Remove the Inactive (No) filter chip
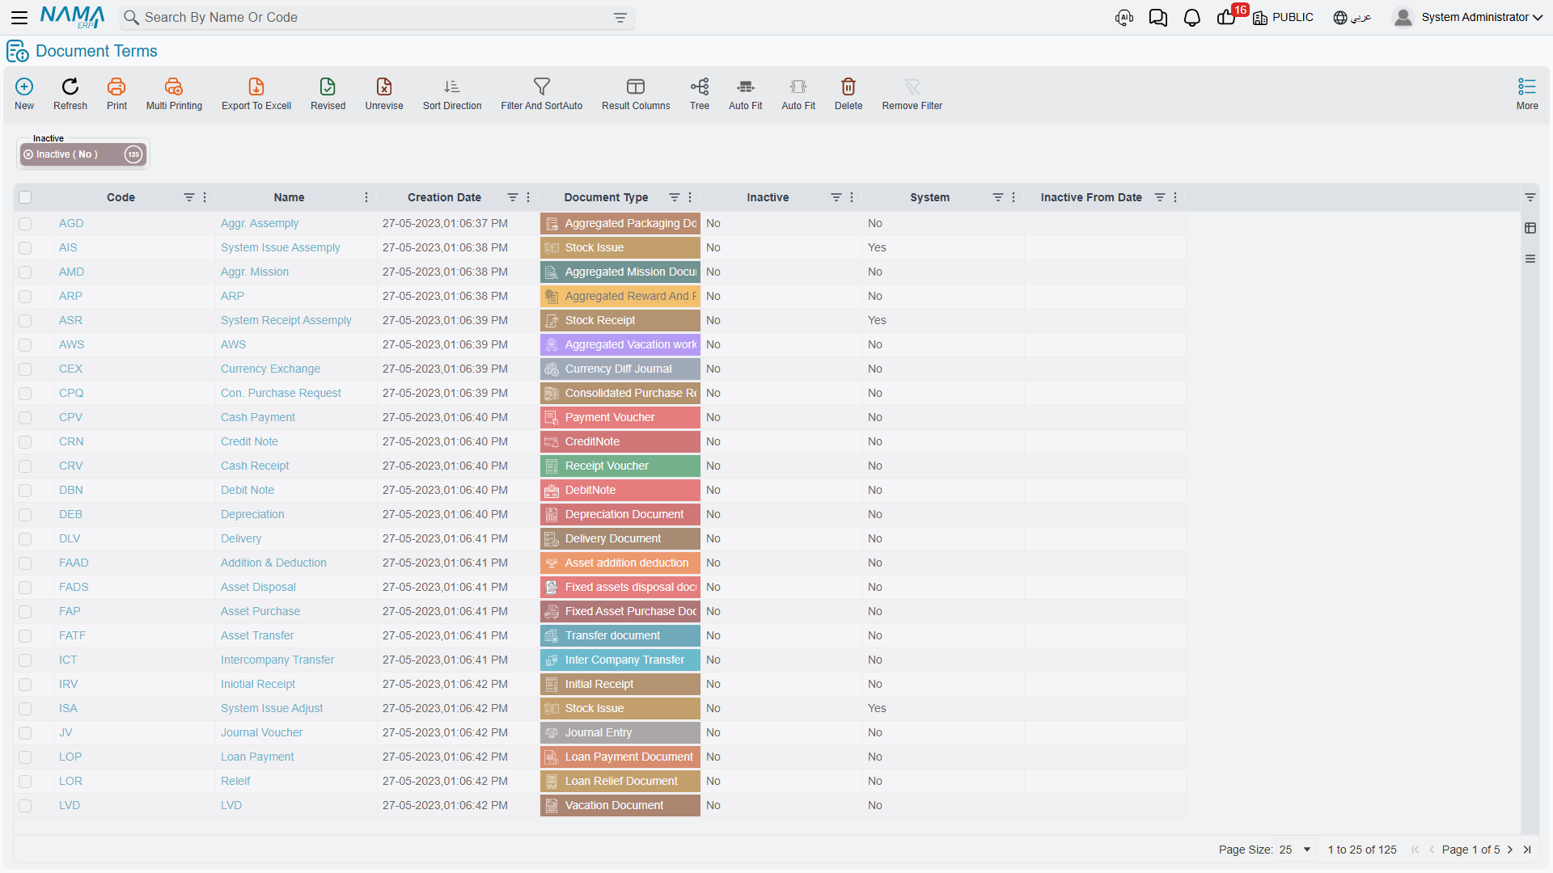 tap(28, 154)
